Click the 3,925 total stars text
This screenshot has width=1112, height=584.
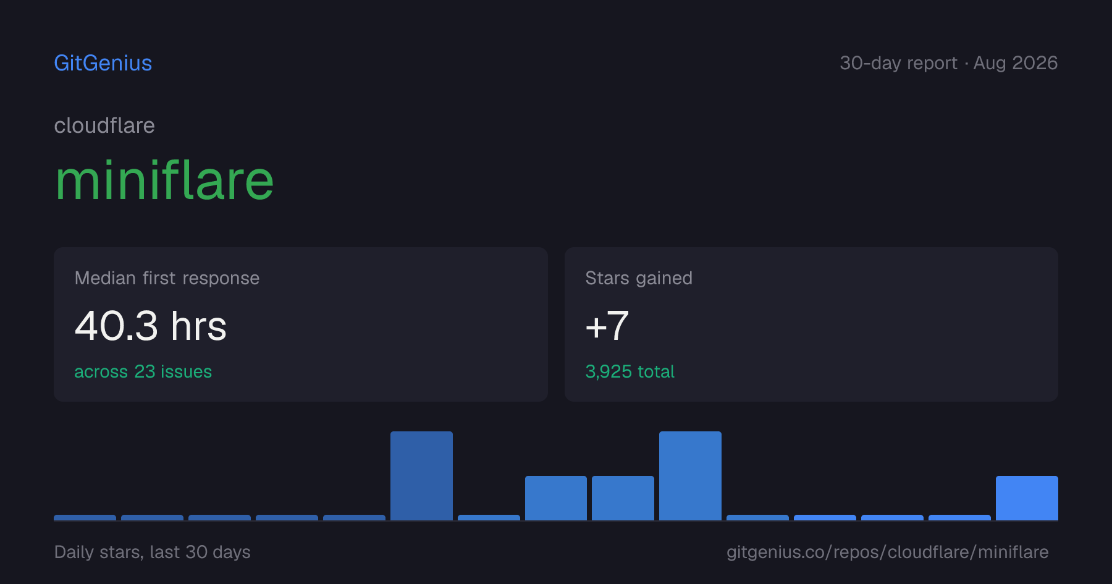[630, 371]
